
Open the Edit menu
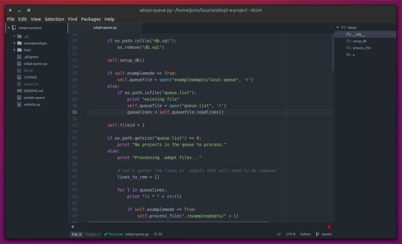point(22,19)
